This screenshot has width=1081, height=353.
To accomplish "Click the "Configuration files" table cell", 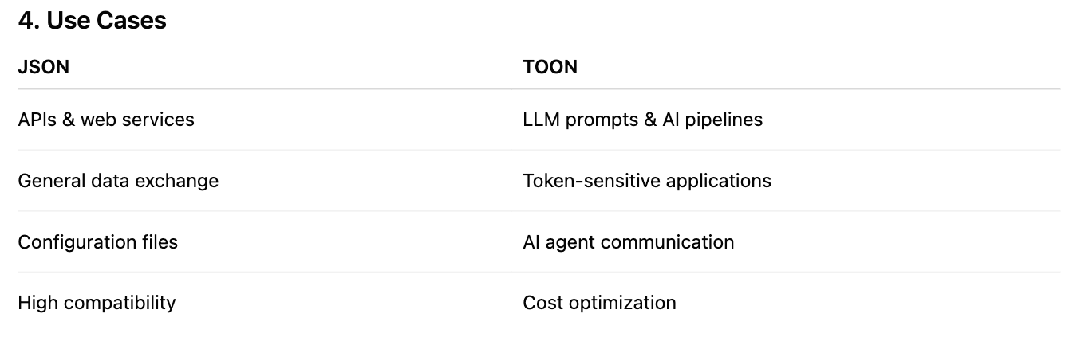I will pyautogui.click(x=97, y=241).
